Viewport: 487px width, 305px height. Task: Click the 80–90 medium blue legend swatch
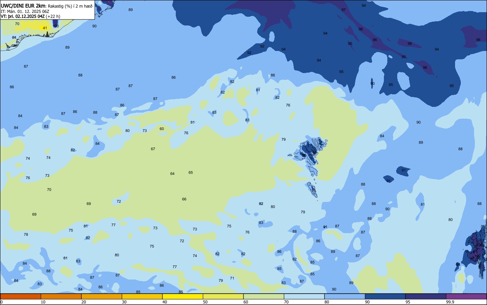pyautogui.click(x=345, y=296)
